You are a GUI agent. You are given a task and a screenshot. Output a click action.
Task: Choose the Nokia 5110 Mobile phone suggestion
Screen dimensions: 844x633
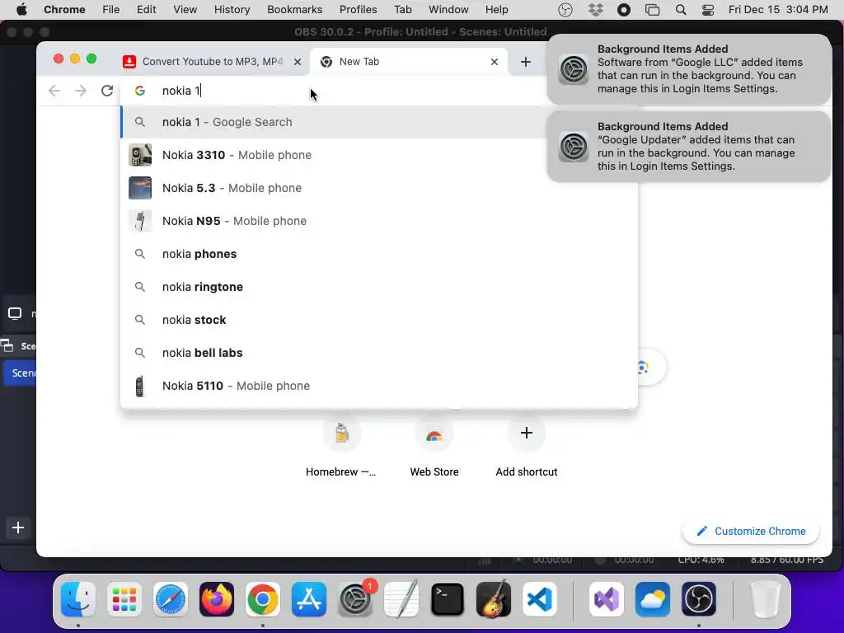pyautogui.click(x=379, y=386)
